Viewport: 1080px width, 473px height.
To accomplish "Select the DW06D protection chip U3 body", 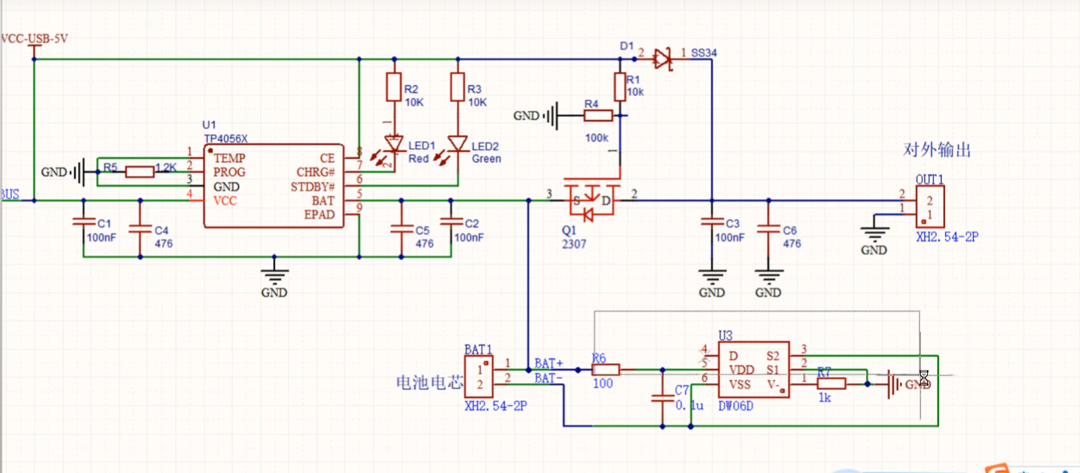I will pos(754,371).
